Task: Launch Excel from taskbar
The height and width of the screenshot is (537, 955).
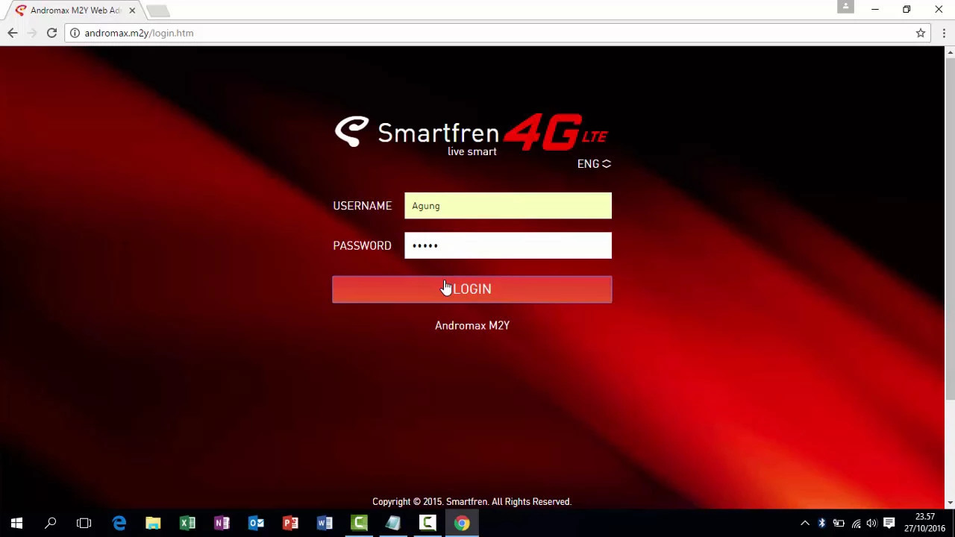Action: 187,524
